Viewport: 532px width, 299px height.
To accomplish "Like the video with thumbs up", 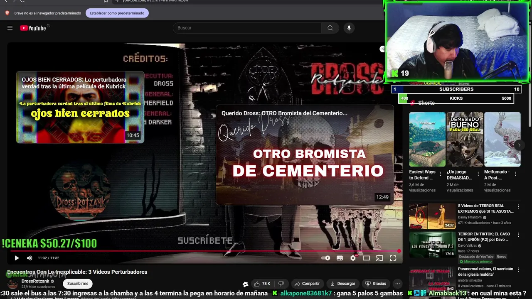I will [262, 284].
